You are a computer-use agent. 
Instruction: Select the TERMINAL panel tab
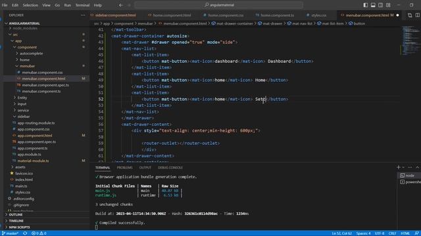[x=103, y=168]
